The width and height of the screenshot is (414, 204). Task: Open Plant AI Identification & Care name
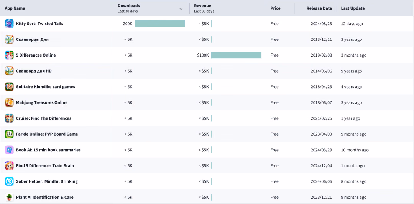[x=44, y=198]
